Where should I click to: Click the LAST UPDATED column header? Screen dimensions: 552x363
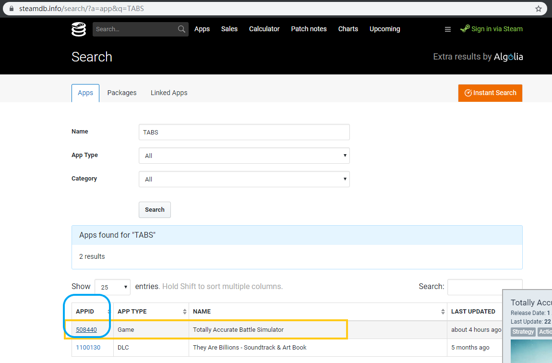[x=473, y=312]
